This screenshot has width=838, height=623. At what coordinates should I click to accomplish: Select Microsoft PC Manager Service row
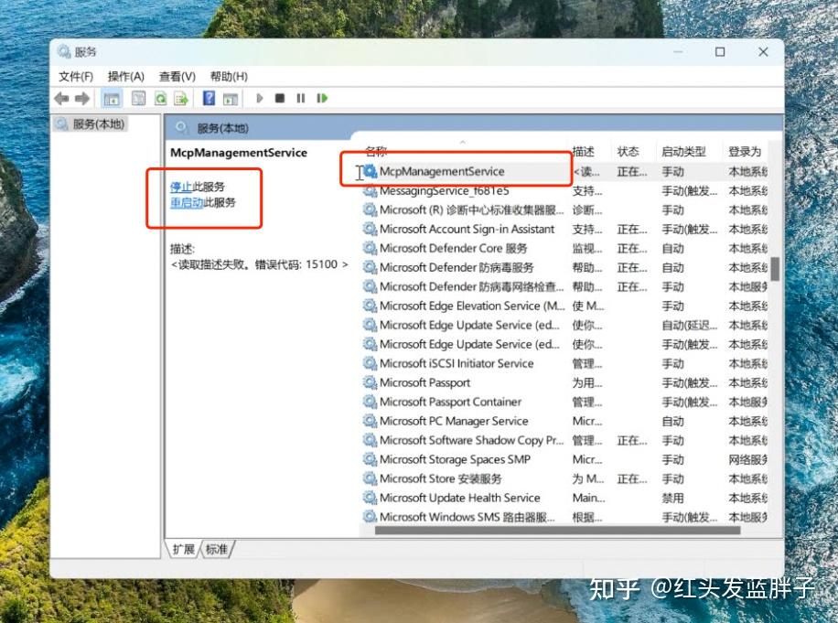click(564, 421)
